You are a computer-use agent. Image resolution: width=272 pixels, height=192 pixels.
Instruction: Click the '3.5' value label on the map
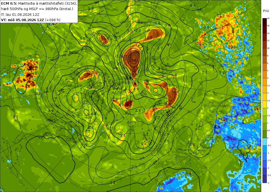82,39
